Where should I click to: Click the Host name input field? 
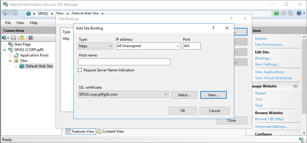click(124, 62)
